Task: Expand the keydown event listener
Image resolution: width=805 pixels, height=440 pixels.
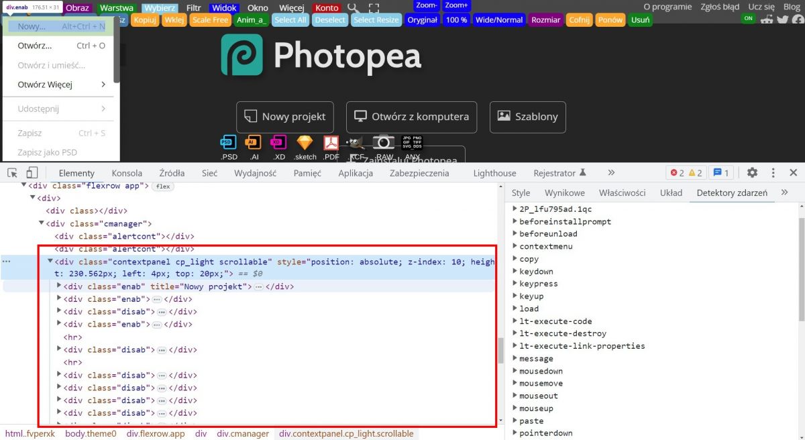Action: coord(515,271)
